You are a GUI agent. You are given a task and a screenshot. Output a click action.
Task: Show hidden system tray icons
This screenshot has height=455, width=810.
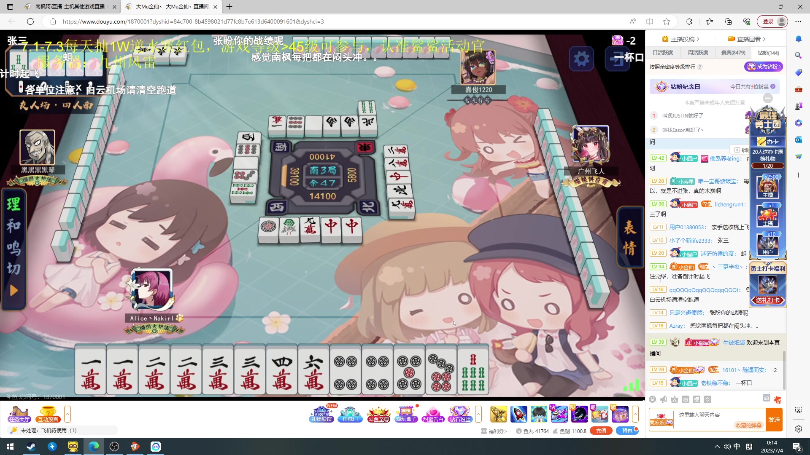[x=717, y=447]
